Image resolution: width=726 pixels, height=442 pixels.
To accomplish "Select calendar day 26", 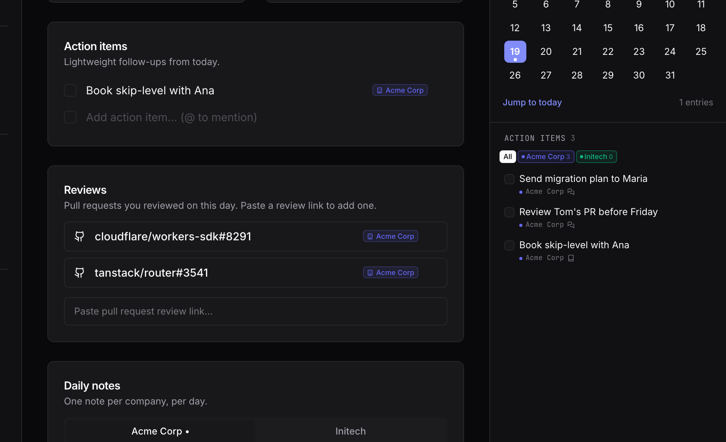I will pos(515,75).
